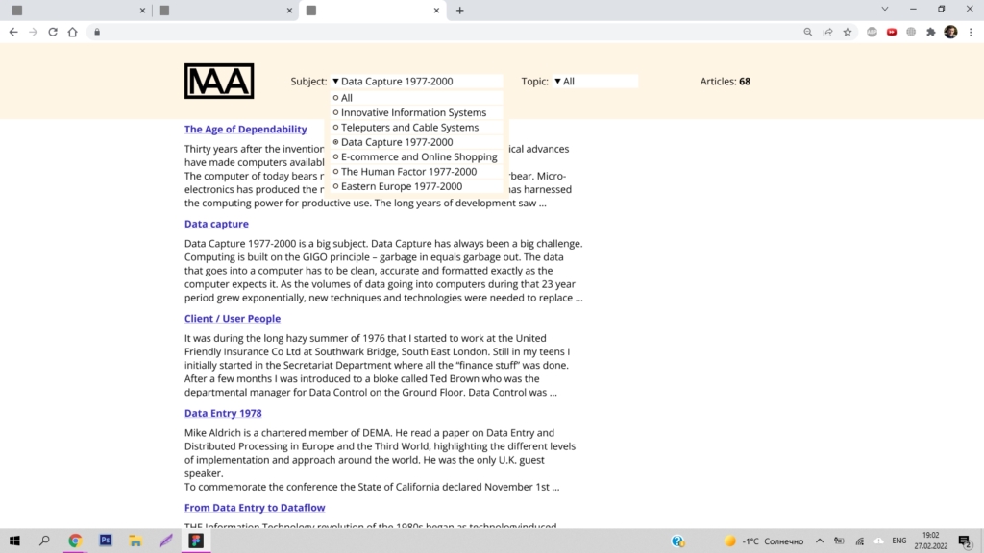Screen dimensions: 984x553
Task: Select Eastern Europe 1977-2000
Action: [417, 186]
